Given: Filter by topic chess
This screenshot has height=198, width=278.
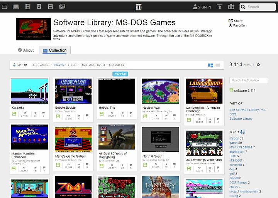Looking at the screenshot, I should [x=233, y=187].
